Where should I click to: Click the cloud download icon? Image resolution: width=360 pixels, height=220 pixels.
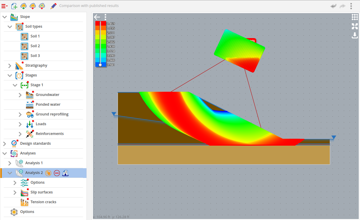(x=23, y=6)
